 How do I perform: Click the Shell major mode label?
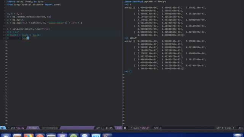click(x=157, y=128)
